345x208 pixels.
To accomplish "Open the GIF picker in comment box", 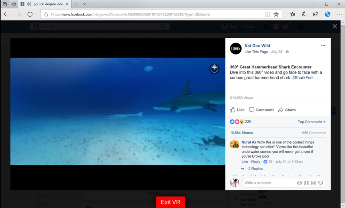I will (x=313, y=183).
